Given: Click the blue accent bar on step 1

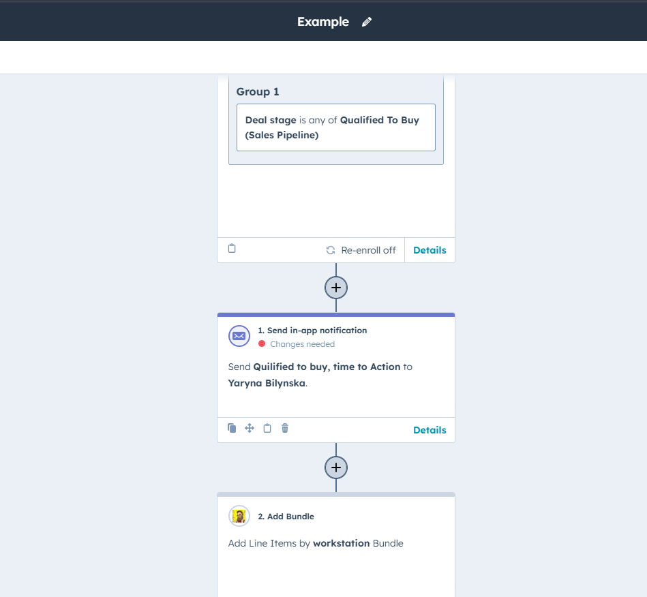Looking at the screenshot, I should 335,314.
